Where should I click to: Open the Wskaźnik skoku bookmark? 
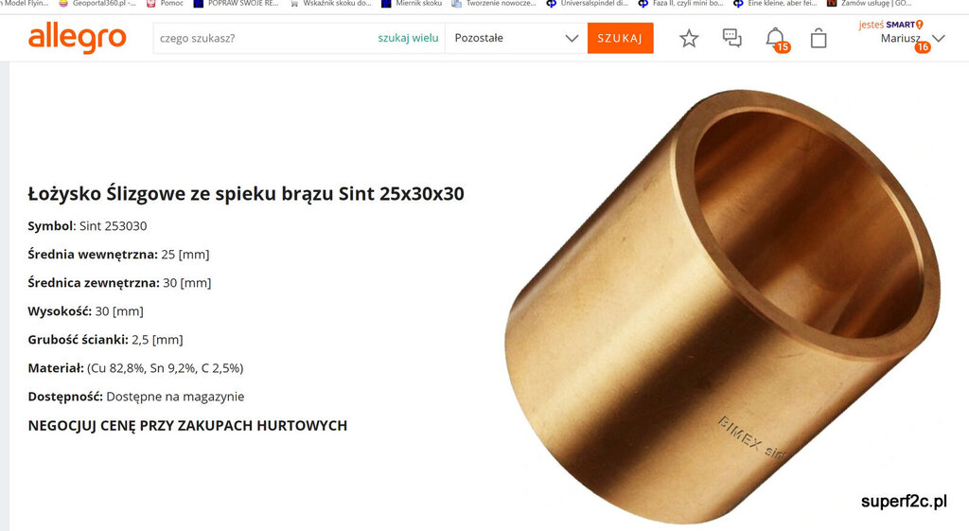click(x=330, y=3)
